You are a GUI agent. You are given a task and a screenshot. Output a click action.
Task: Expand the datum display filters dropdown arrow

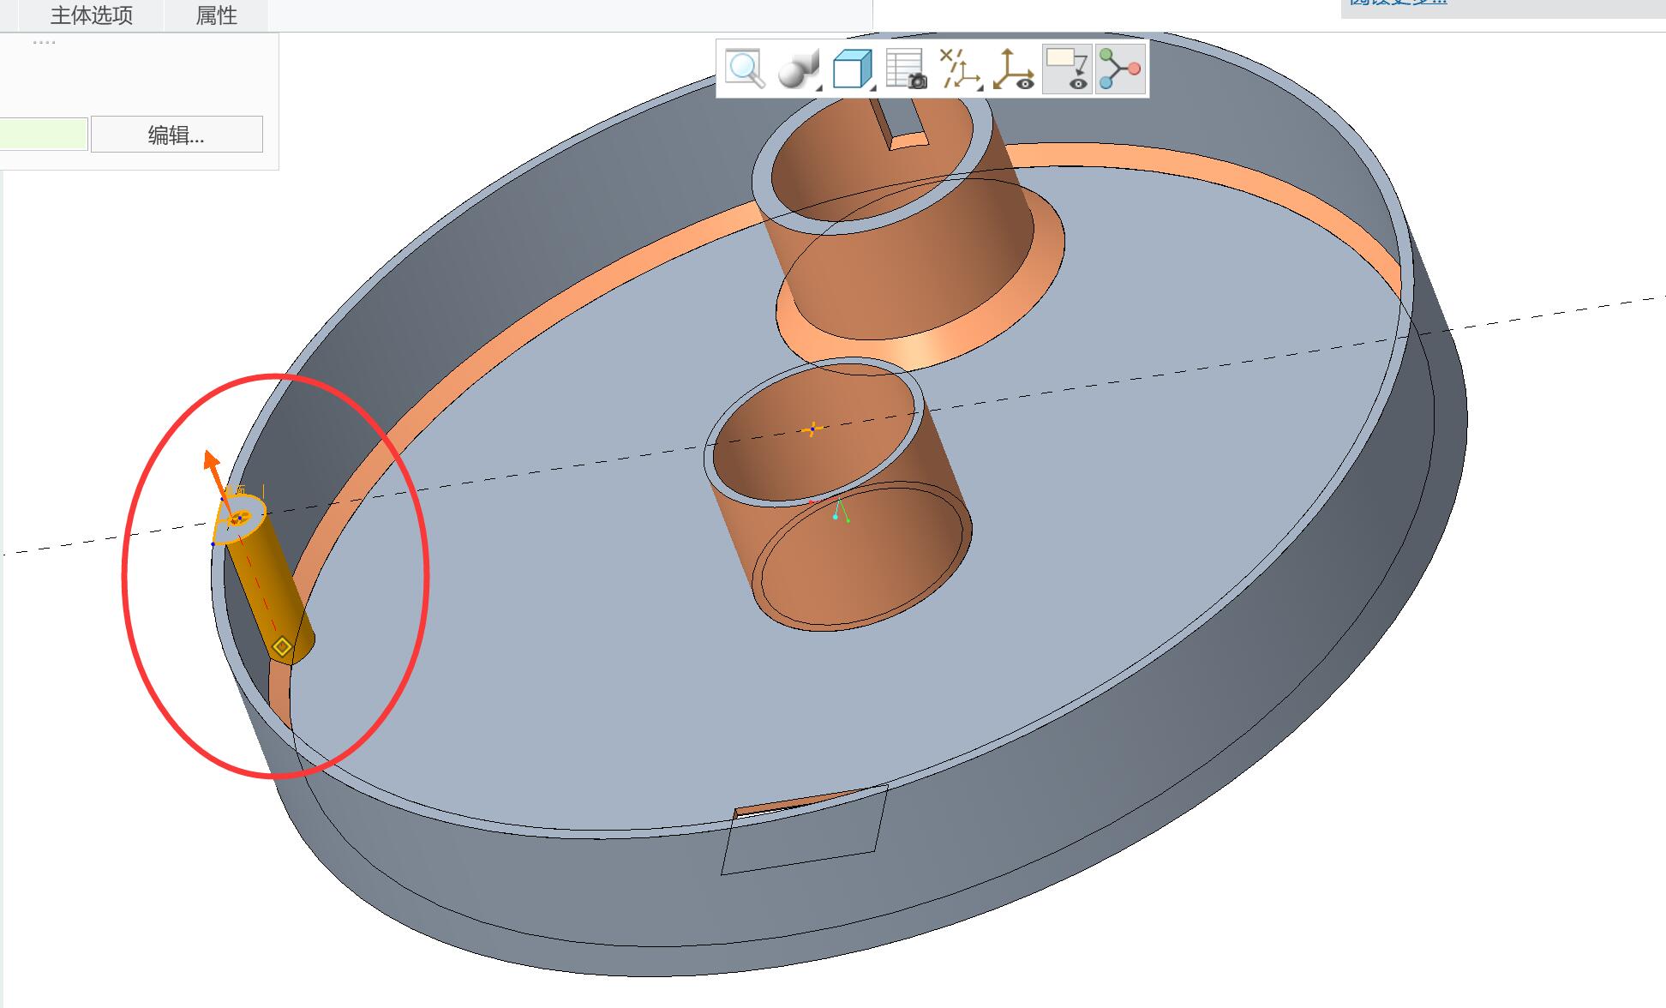[x=980, y=87]
